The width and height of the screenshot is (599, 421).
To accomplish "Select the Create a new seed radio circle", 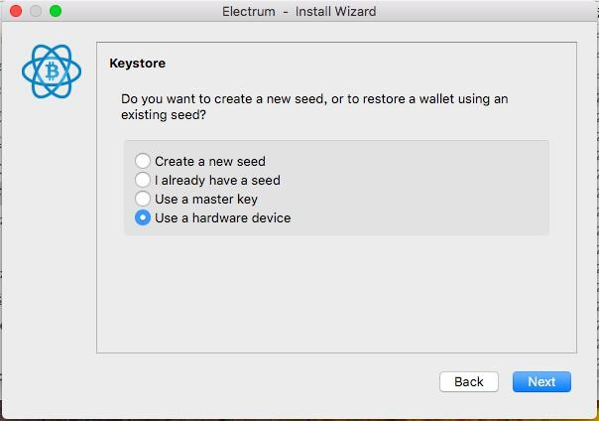I will [143, 161].
